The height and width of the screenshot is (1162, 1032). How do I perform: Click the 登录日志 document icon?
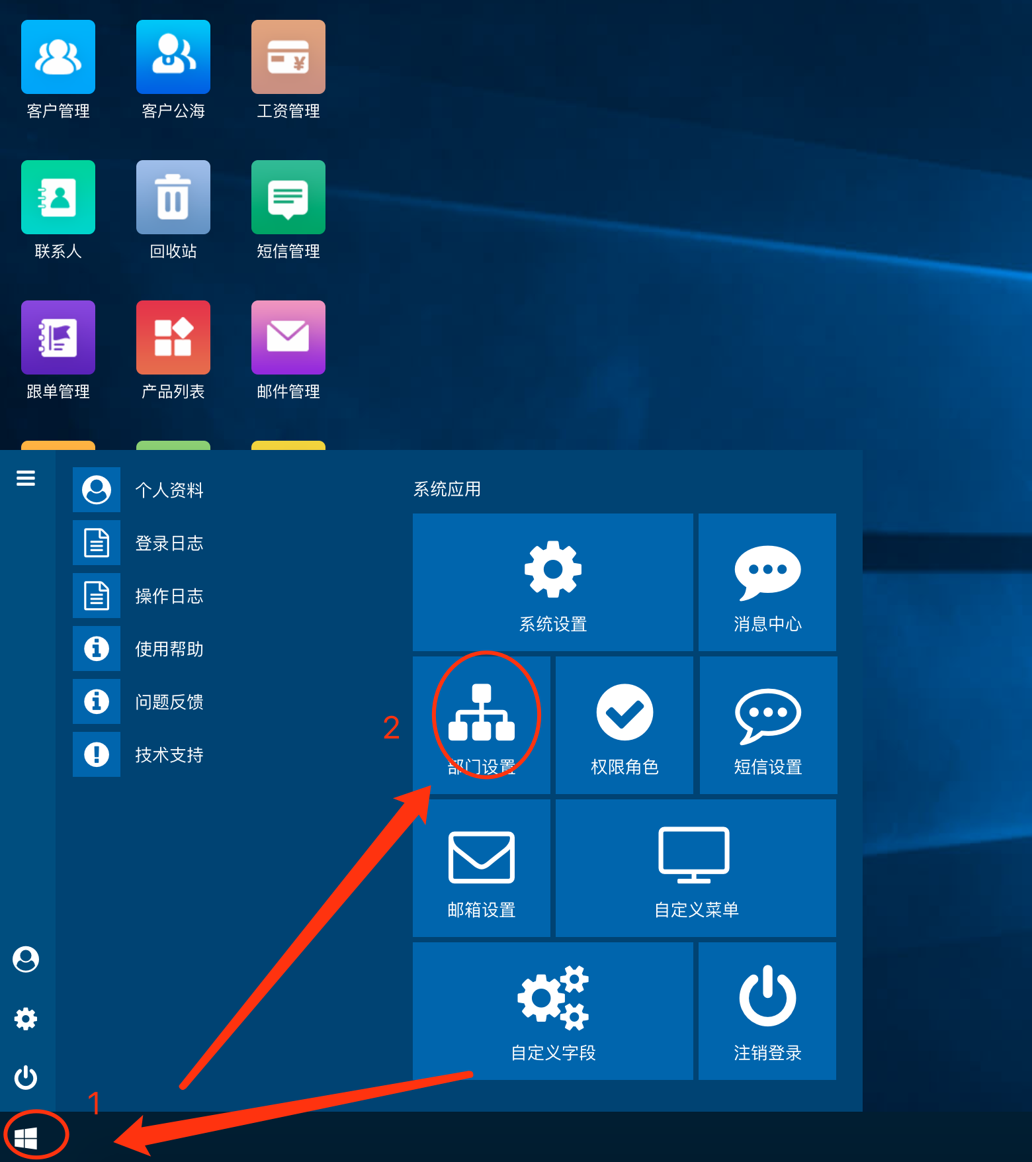coord(97,543)
